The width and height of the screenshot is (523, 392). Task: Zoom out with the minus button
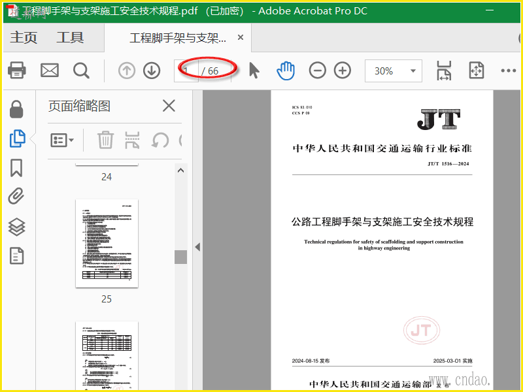[x=317, y=71]
